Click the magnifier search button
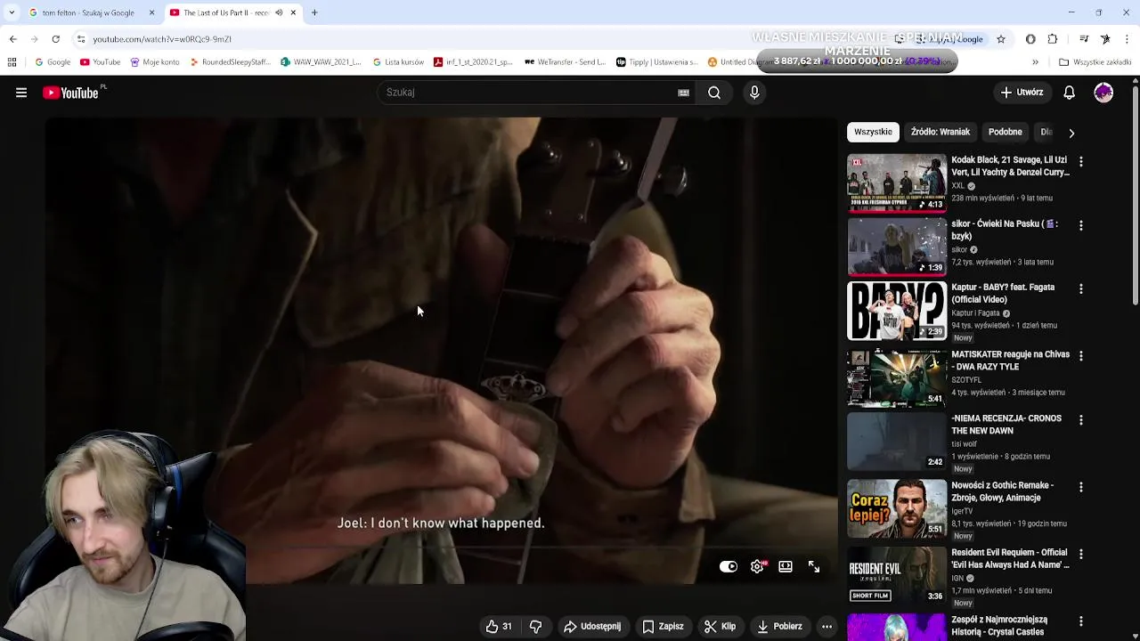The image size is (1140, 641). tap(714, 93)
